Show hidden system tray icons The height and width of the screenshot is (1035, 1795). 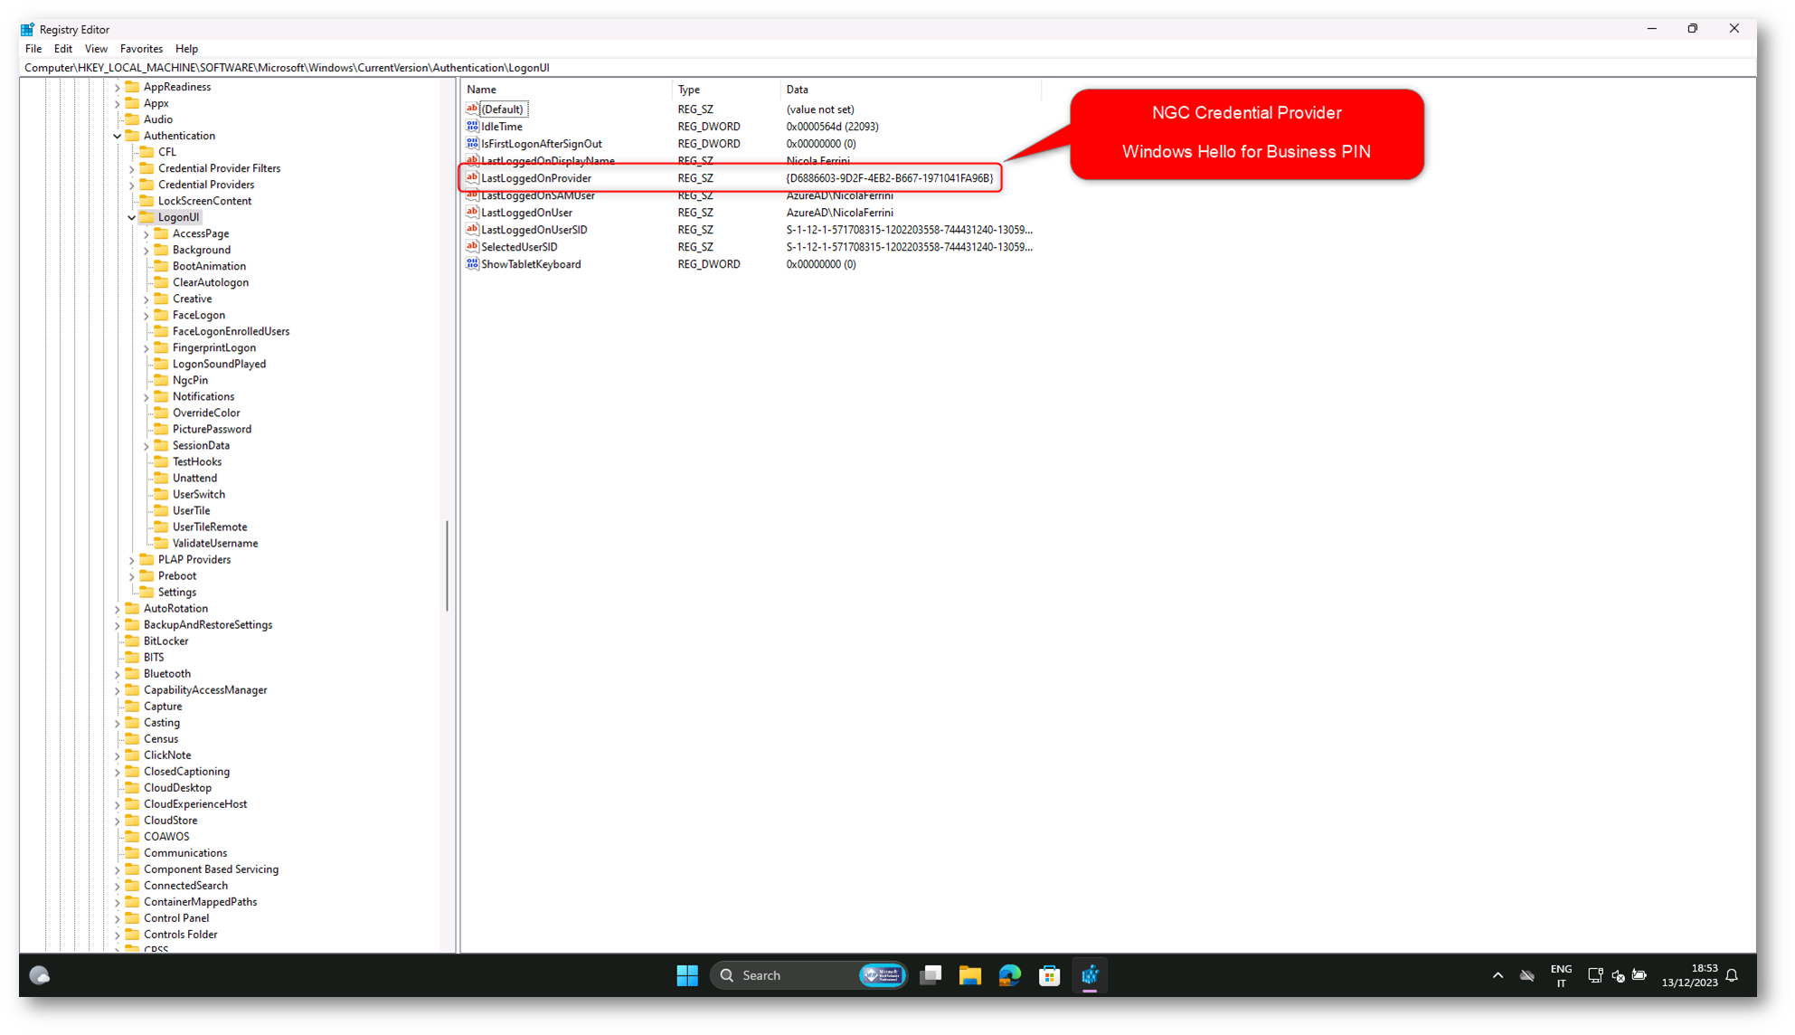(x=1497, y=975)
